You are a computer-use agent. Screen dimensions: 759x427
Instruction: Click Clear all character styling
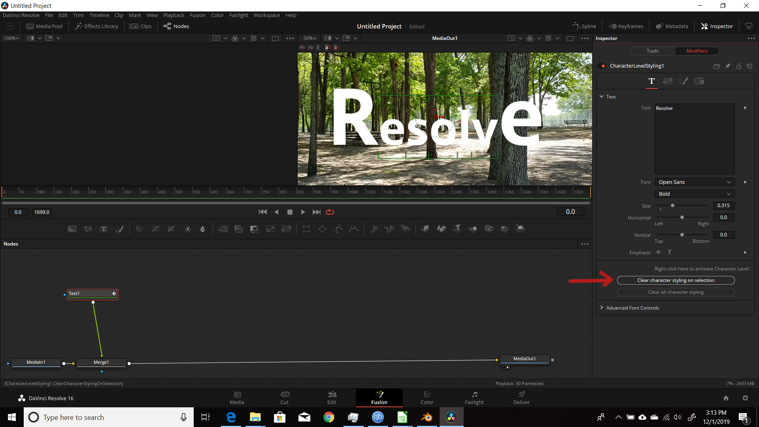[676, 292]
